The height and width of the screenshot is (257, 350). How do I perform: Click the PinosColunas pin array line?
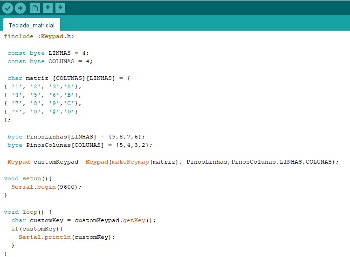tap(80, 145)
